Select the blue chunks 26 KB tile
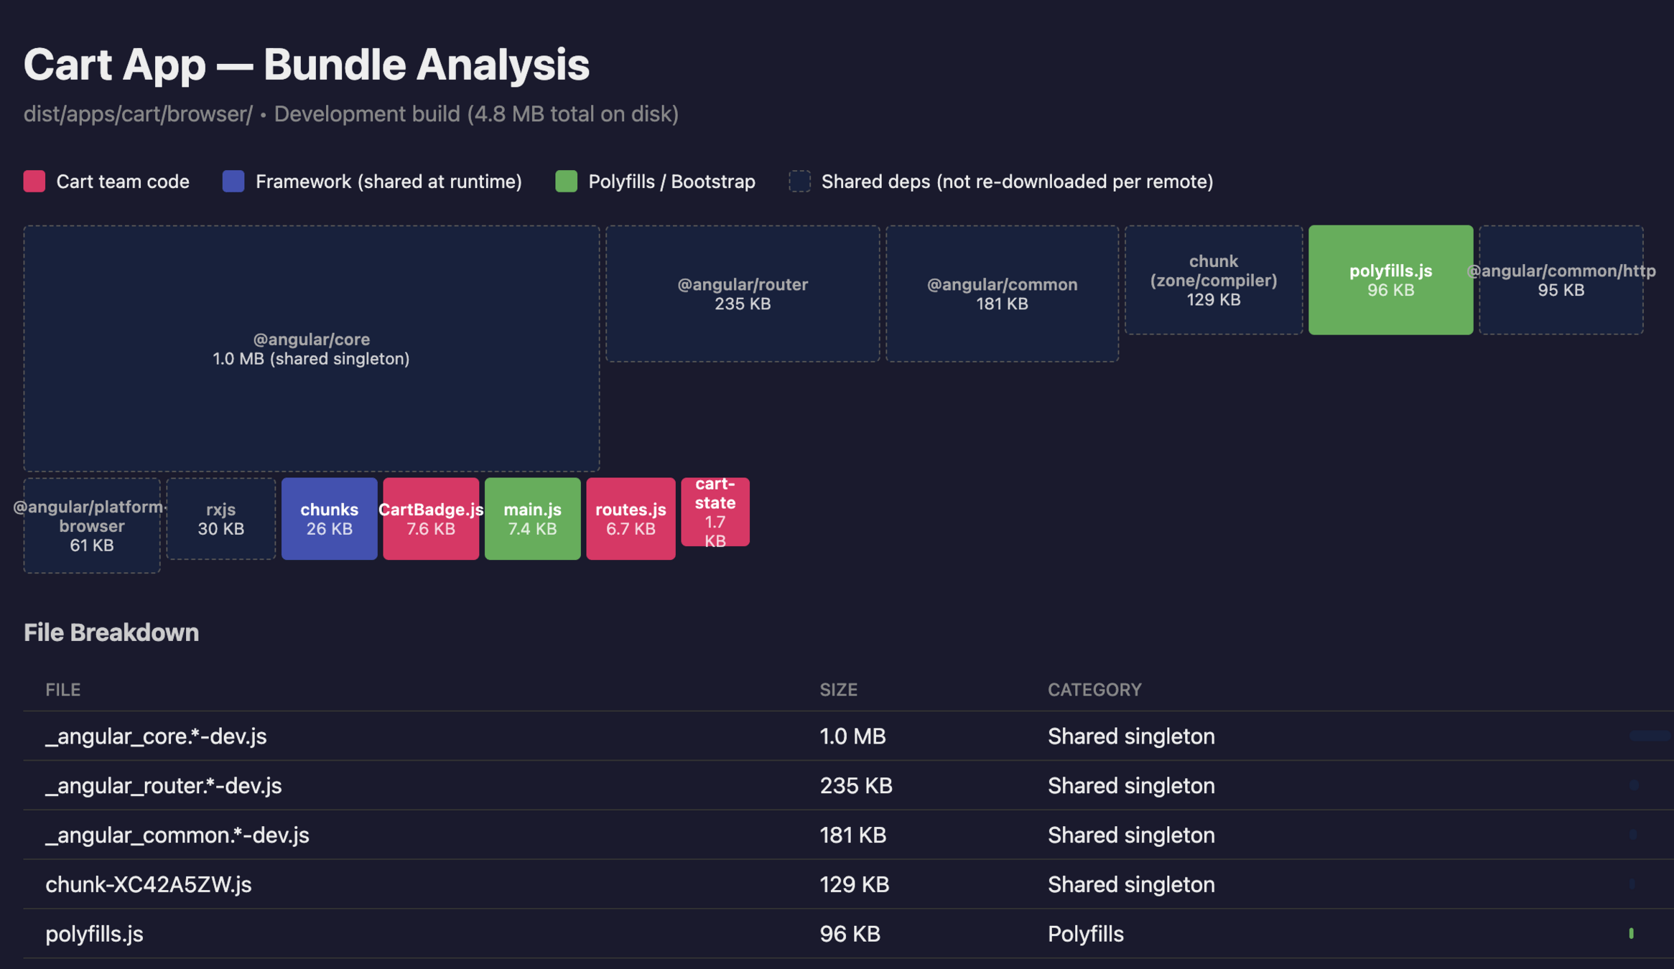Viewport: 1674px width, 969px height. (x=329, y=518)
